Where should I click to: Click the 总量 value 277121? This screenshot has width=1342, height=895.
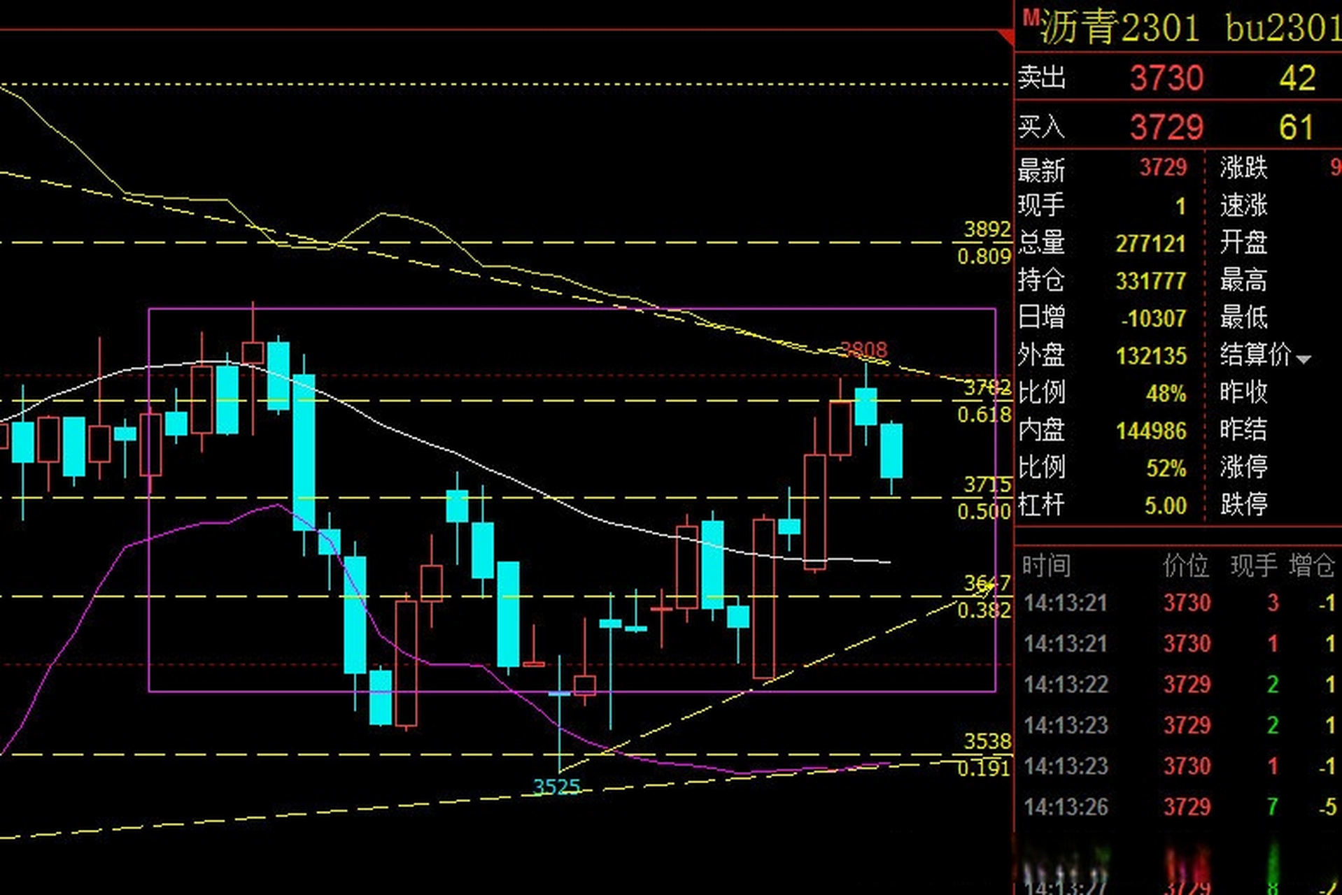pos(1150,243)
